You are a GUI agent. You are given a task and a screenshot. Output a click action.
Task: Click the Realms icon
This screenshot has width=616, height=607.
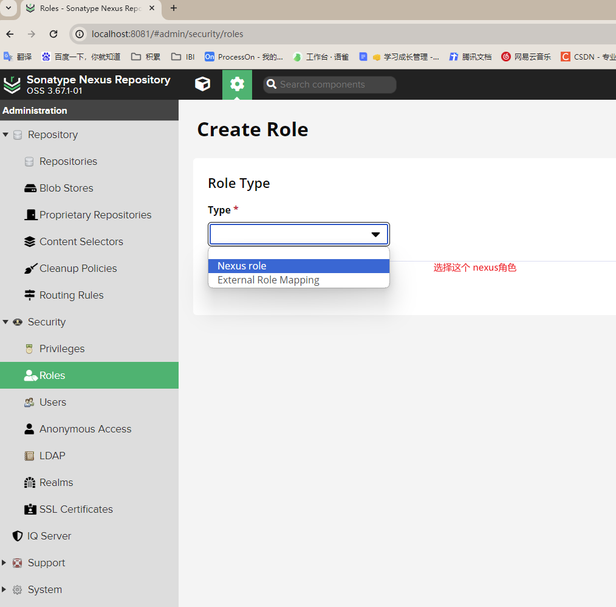click(x=30, y=483)
